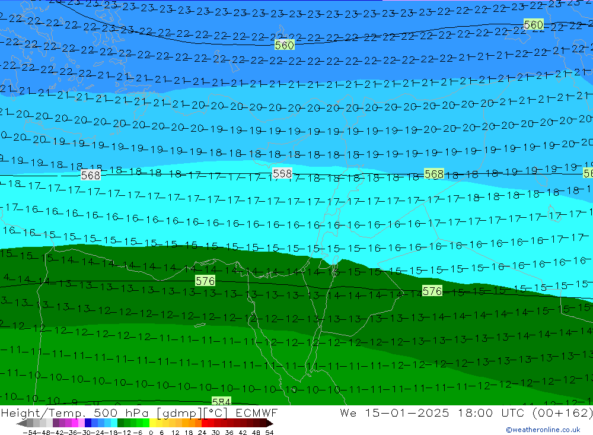This screenshot has height=435, width=593.
Task: Click the dark right arrow of color scale
Action: click(x=270, y=424)
